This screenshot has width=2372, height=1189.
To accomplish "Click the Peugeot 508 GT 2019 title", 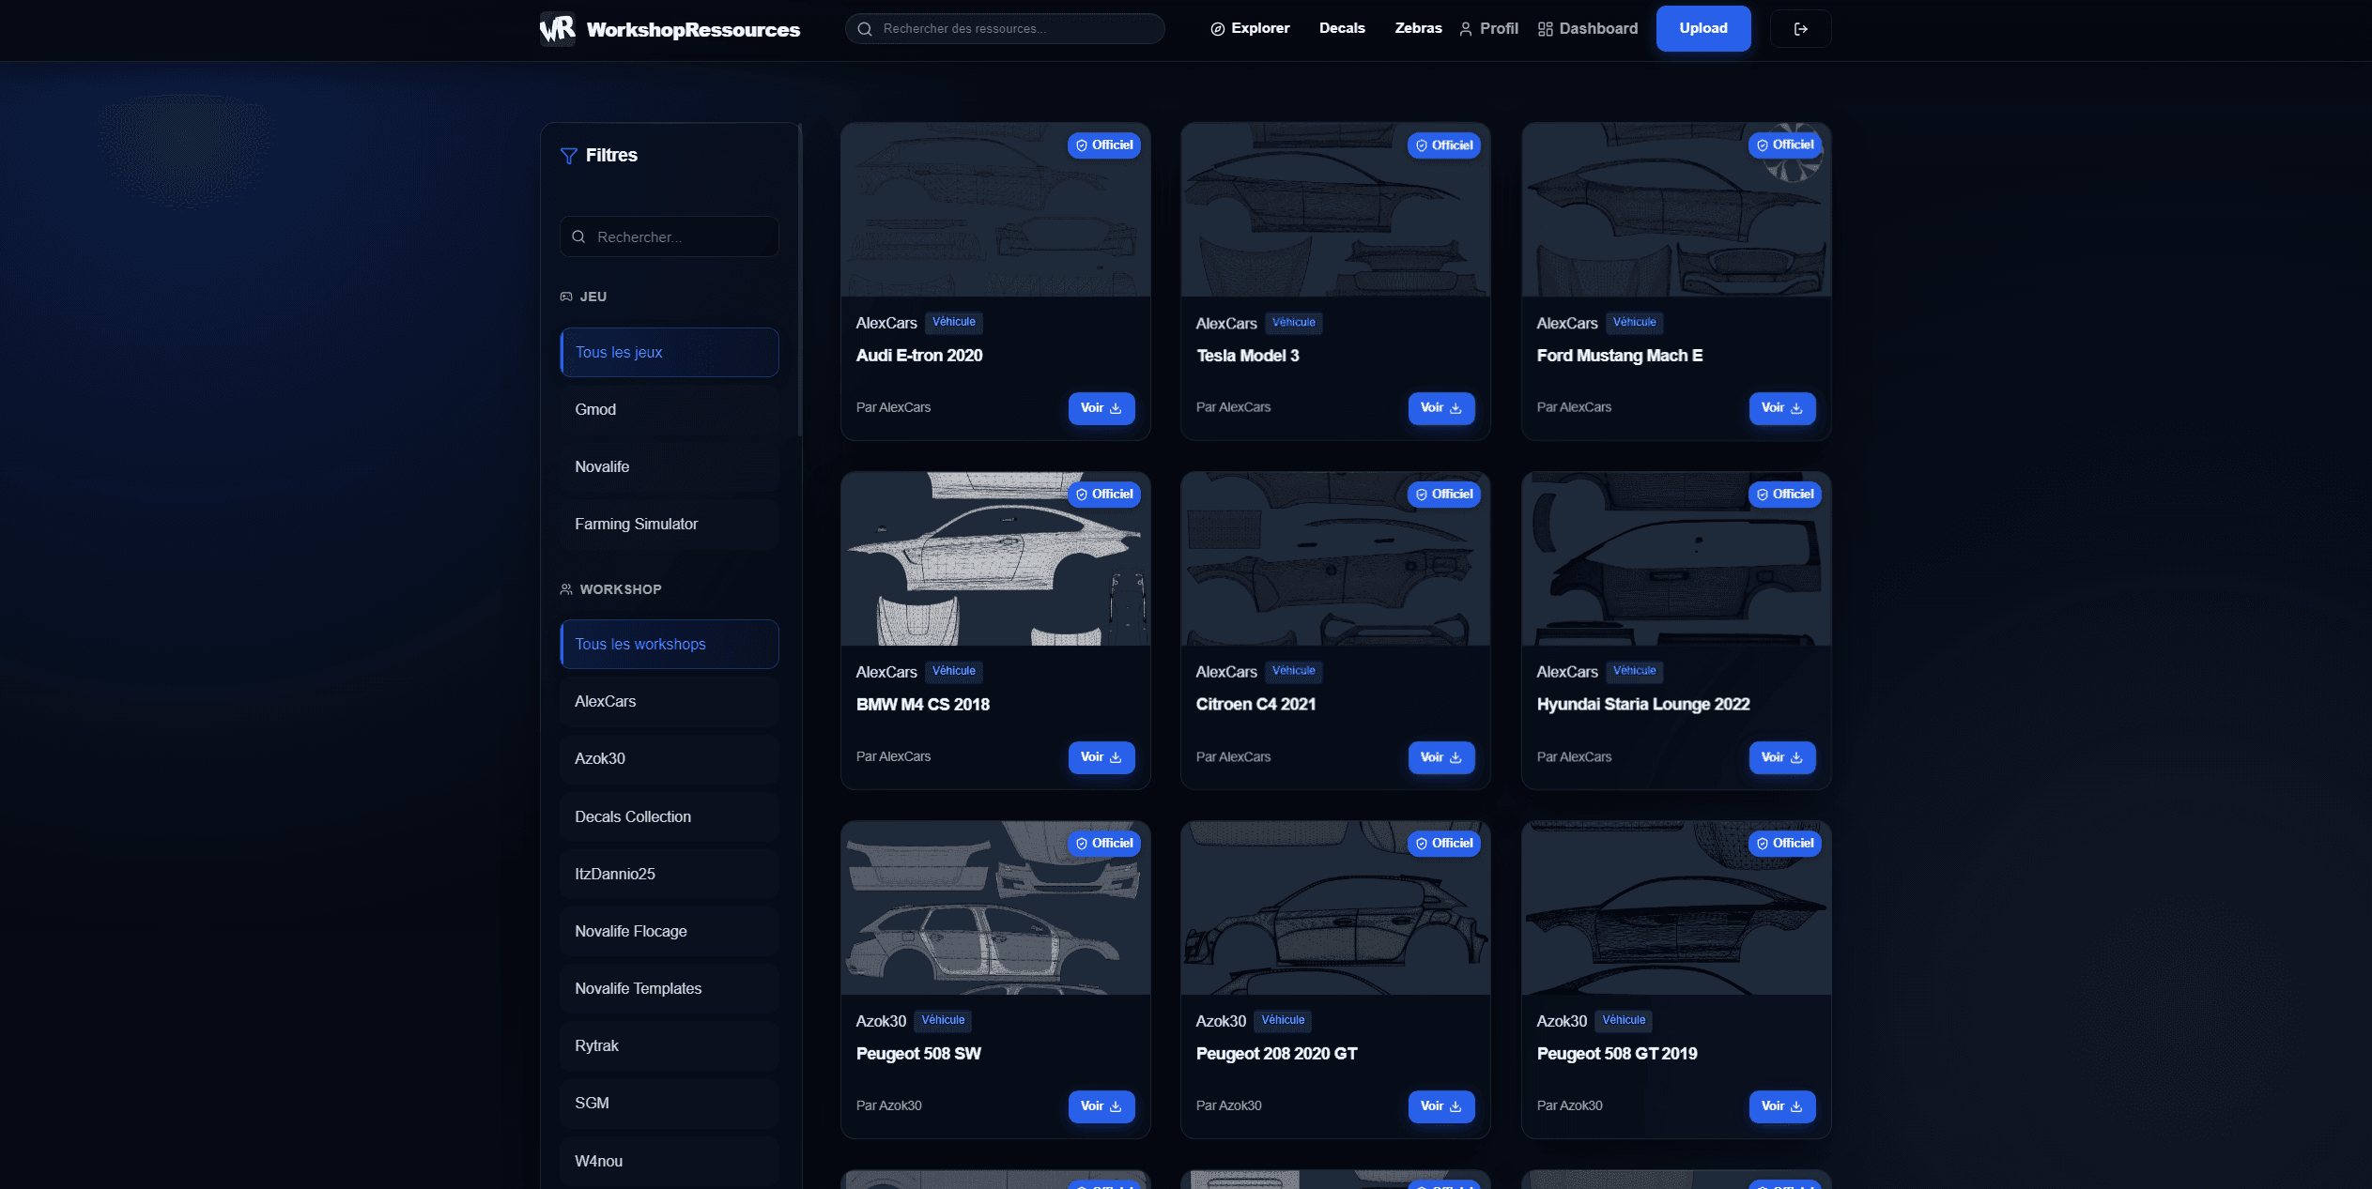I will [x=1617, y=1054].
